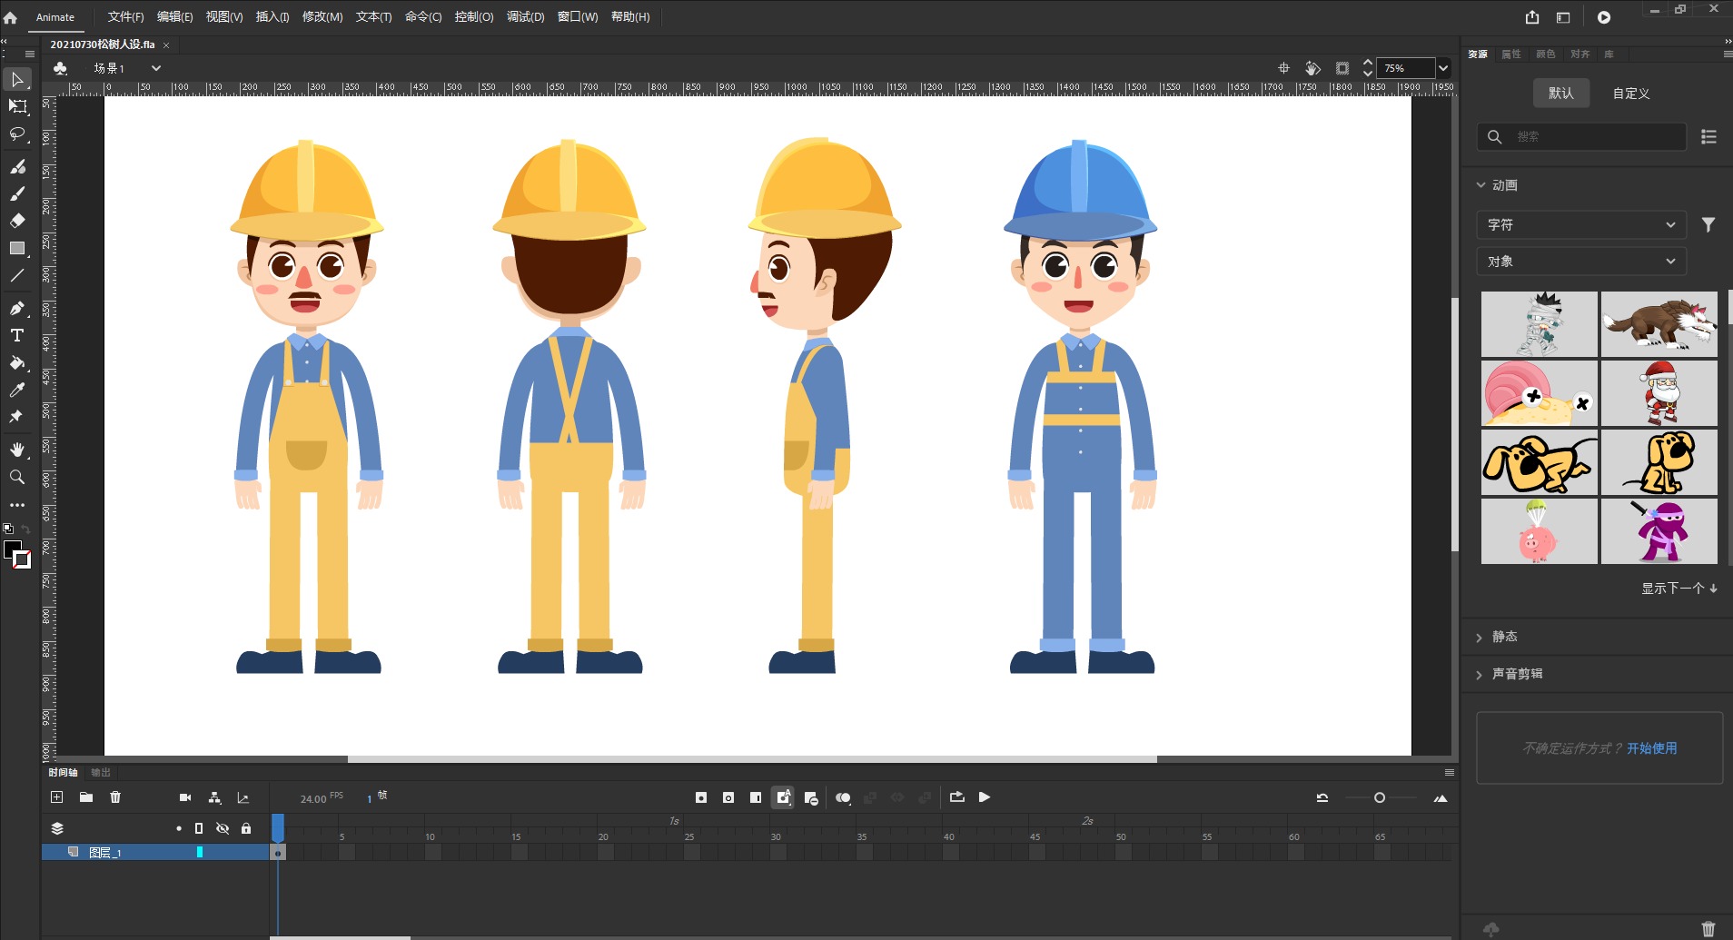Select the Free Transform tool
The height and width of the screenshot is (940, 1733).
(17, 106)
